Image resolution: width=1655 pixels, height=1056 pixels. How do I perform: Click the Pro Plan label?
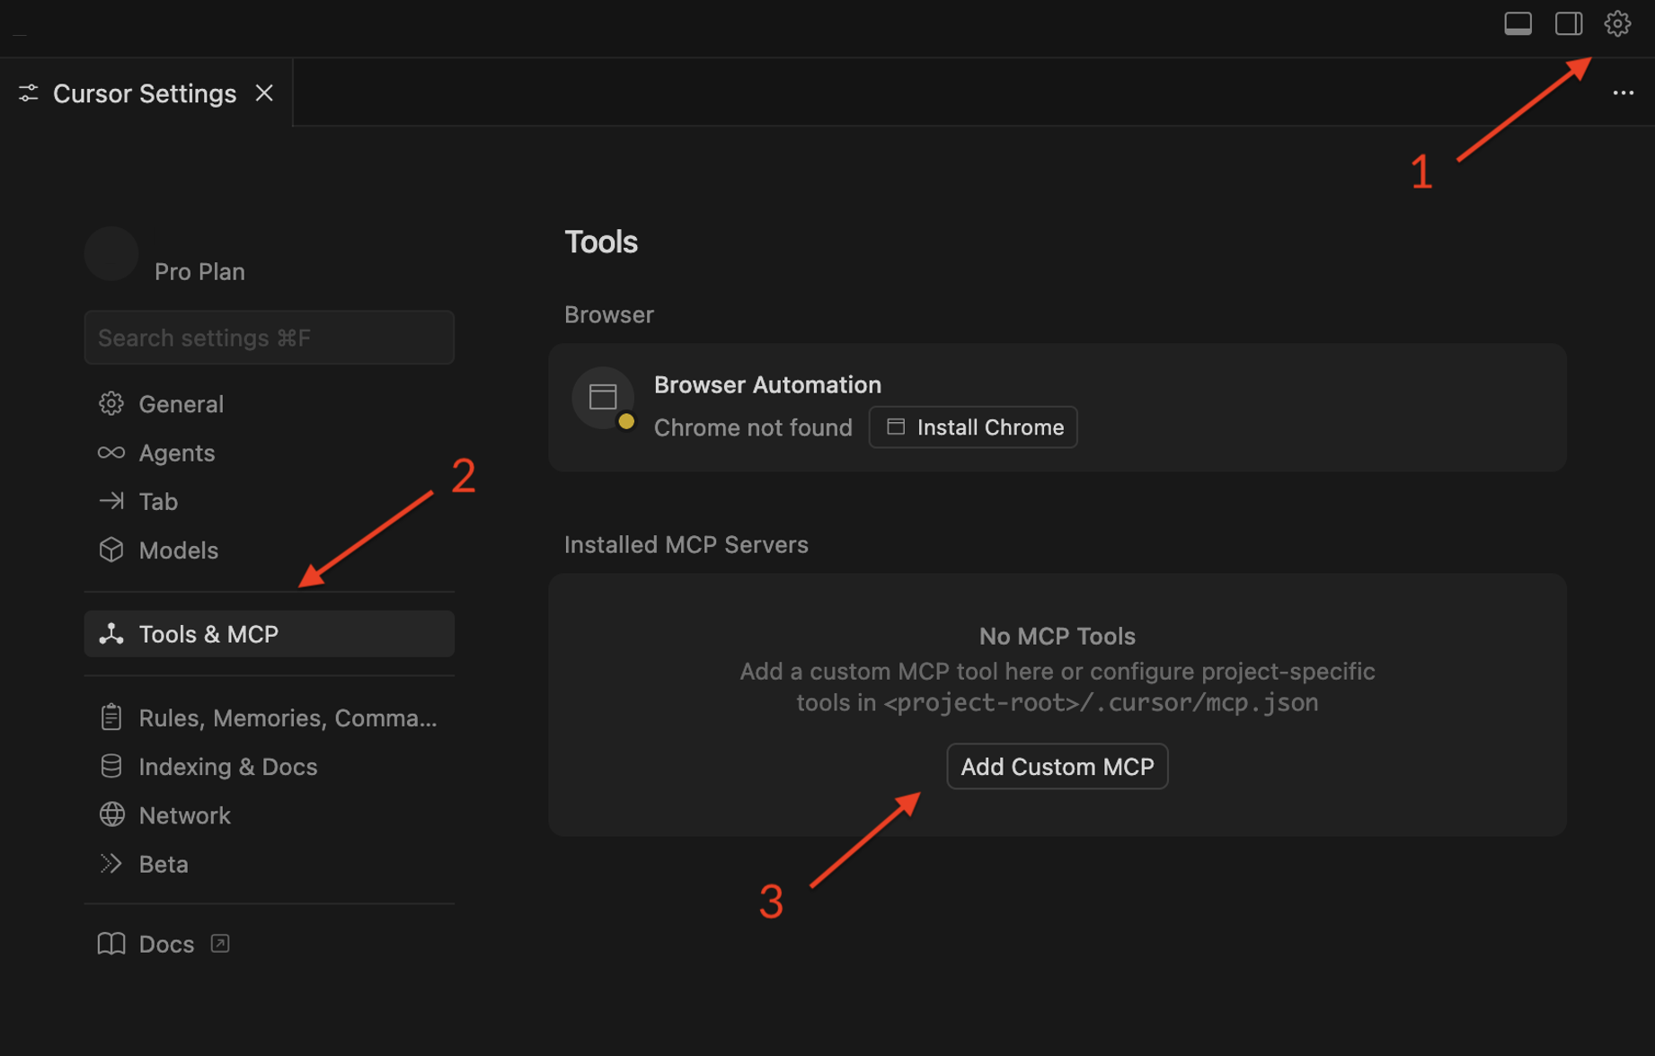click(x=199, y=271)
